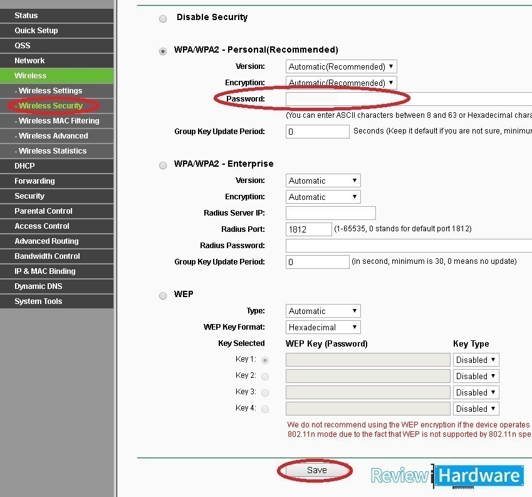Focus Enterprise Group Key Update Period field

(x=318, y=262)
